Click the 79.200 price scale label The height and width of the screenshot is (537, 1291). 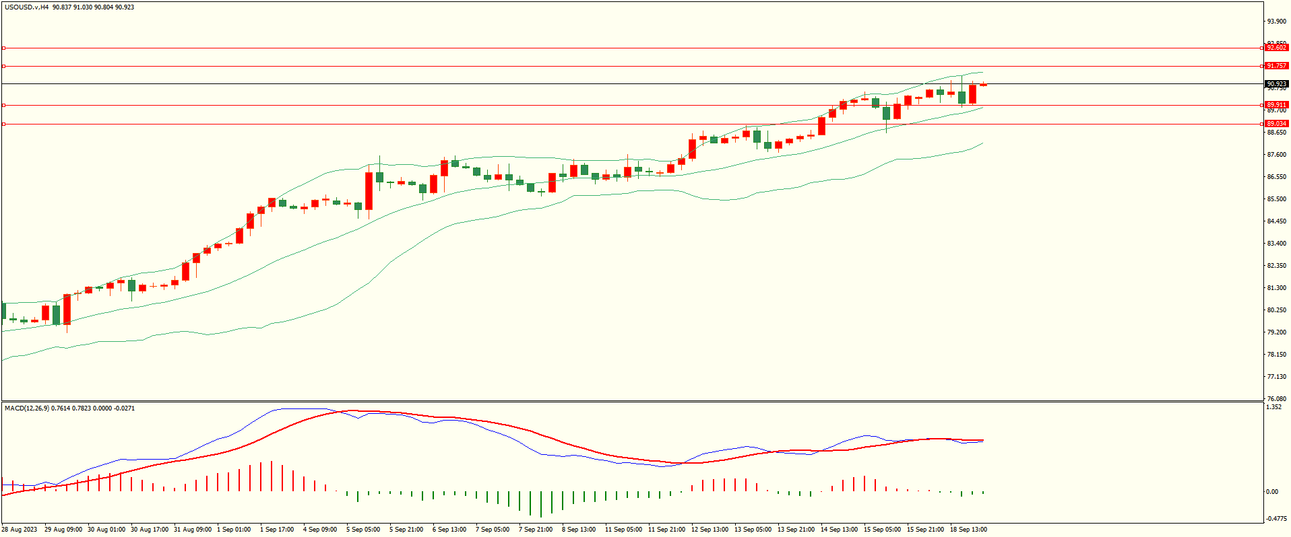[x=1276, y=332]
